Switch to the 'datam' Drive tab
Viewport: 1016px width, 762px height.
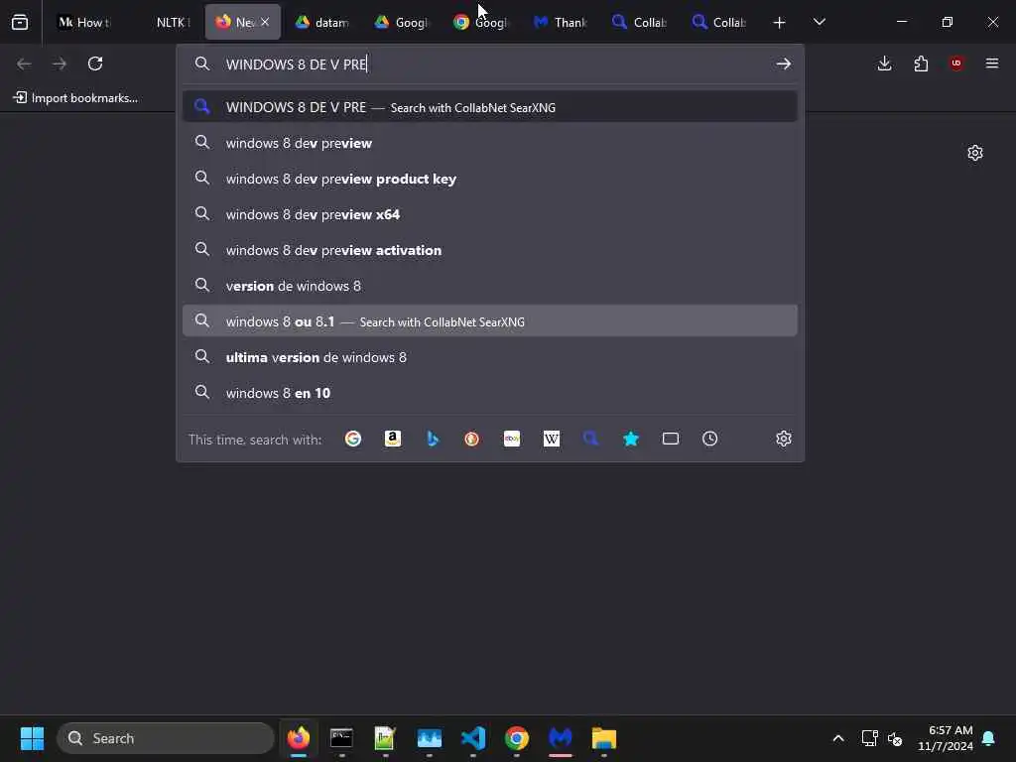click(322, 22)
